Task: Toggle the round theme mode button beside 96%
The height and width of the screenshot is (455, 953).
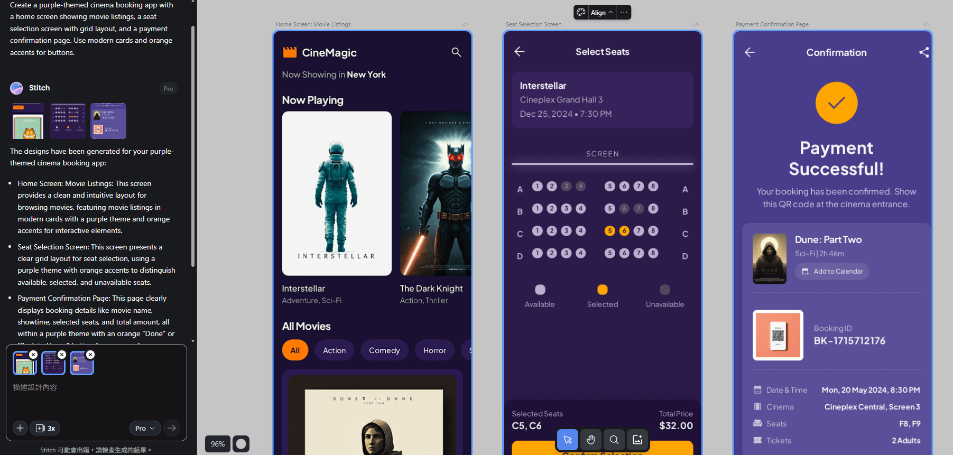Action: pyautogui.click(x=241, y=444)
